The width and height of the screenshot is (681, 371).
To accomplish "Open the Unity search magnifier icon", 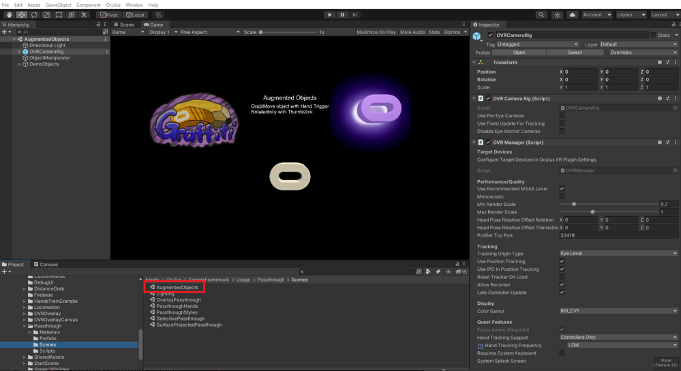I will [541, 15].
